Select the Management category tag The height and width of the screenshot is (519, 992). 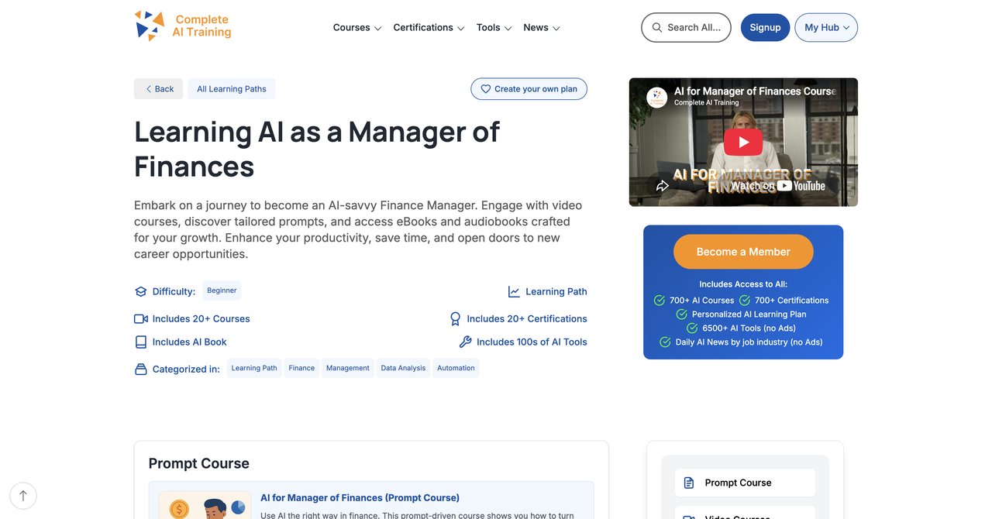[x=348, y=368]
